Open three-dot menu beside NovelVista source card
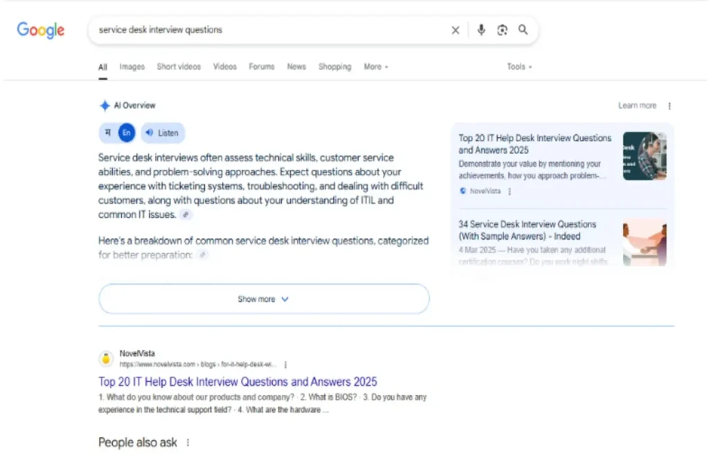The height and width of the screenshot is (473, 709). point(510,192)
